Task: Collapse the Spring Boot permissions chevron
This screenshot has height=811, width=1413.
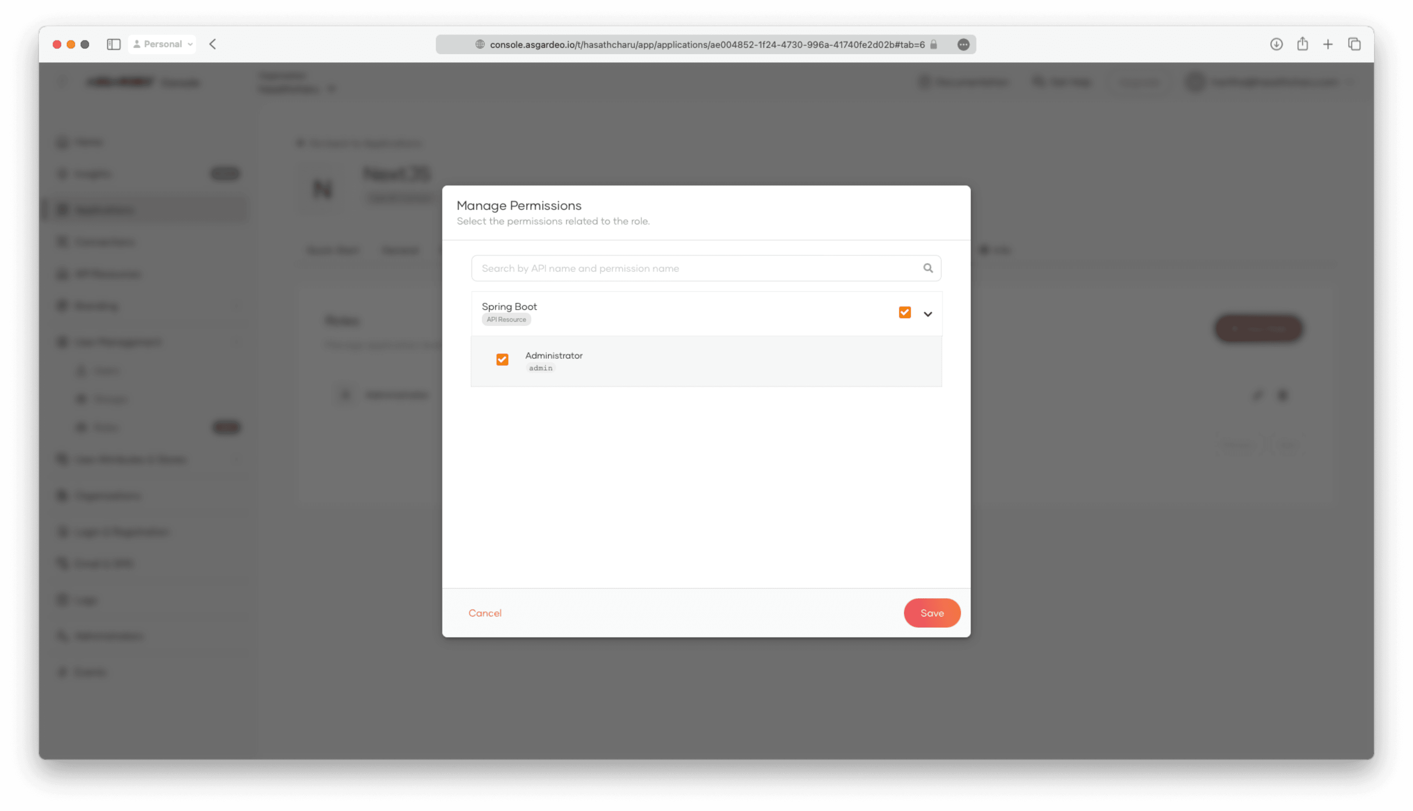Action: click(928, 314)
